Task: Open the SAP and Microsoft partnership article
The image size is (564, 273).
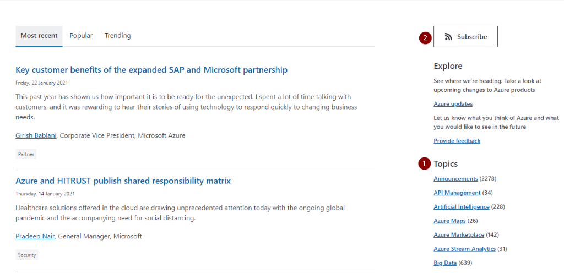Action: pyautogui.click(x=151, y=70)
